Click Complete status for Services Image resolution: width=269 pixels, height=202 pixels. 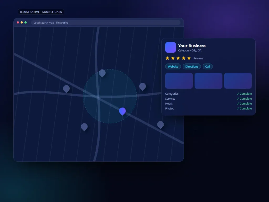[x=244, y=99]
